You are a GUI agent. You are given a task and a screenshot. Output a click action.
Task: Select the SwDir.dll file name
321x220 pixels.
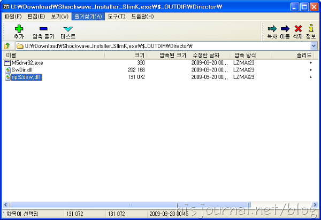point(22,70)
